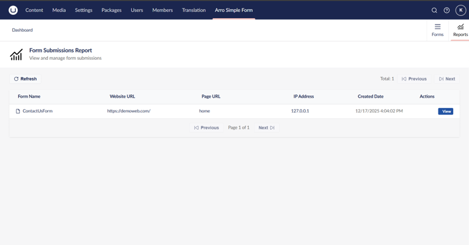Click Next in the top pagination

pyautogui.click(x=447, y=79)
